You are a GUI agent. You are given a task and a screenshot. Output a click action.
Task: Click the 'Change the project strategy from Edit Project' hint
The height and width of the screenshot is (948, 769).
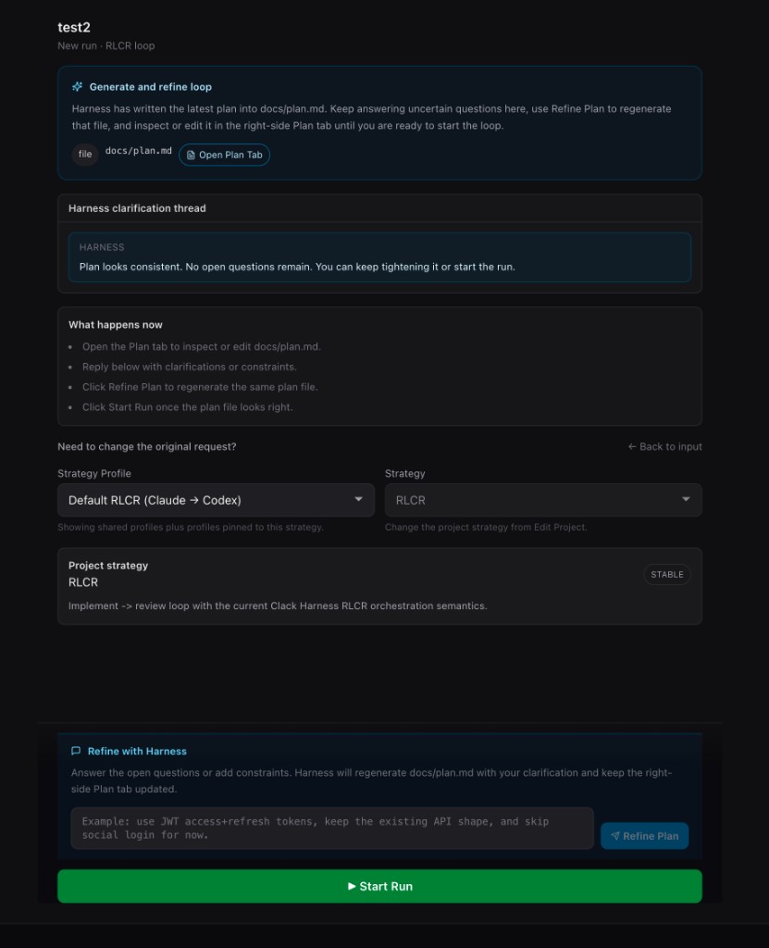(486, 527)
